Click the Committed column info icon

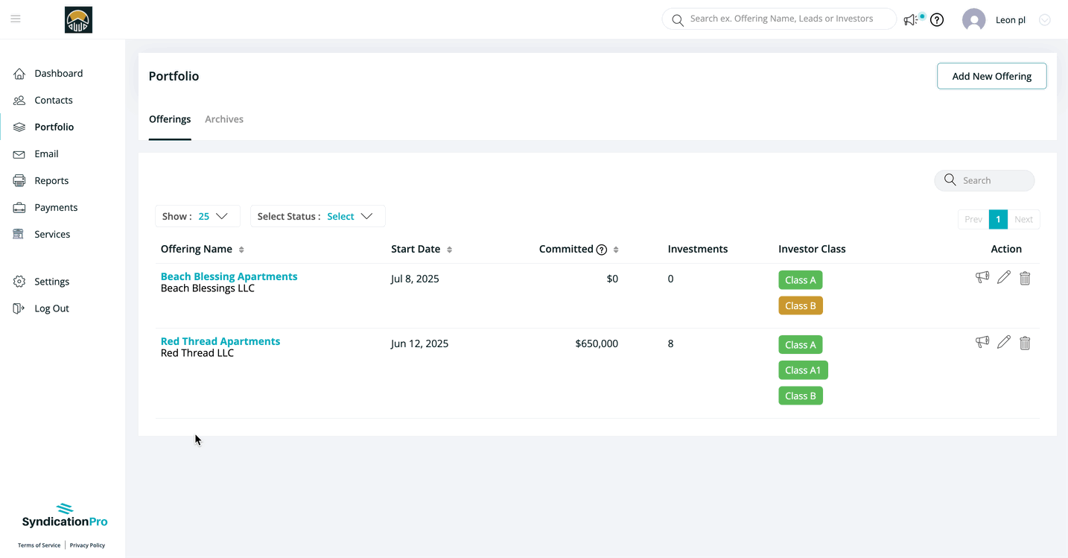click(600, 249)
